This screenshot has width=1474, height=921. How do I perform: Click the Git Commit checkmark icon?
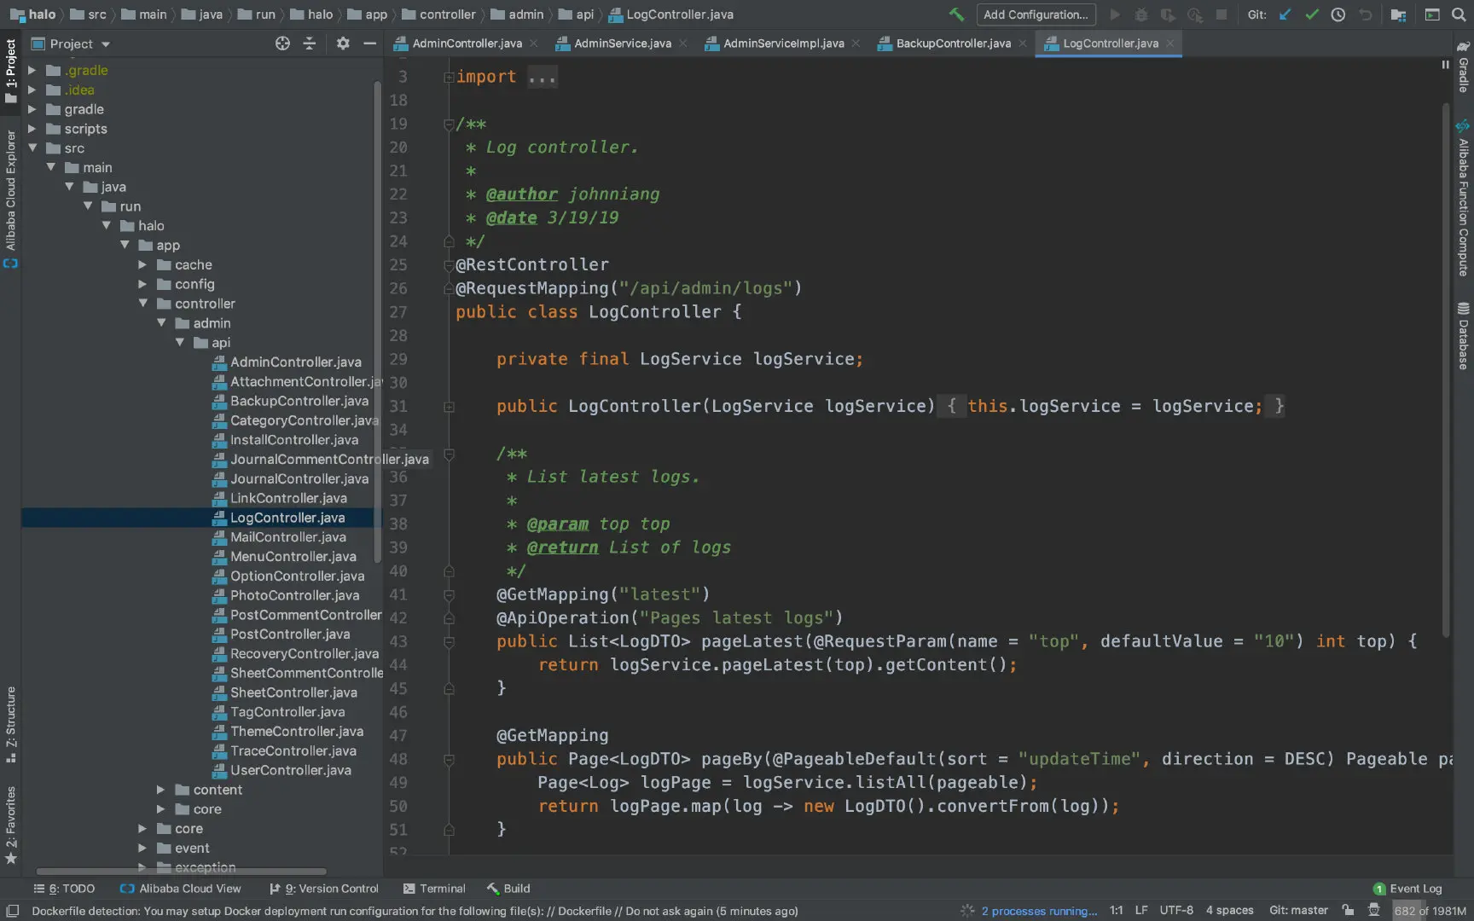coord(1312,14)
